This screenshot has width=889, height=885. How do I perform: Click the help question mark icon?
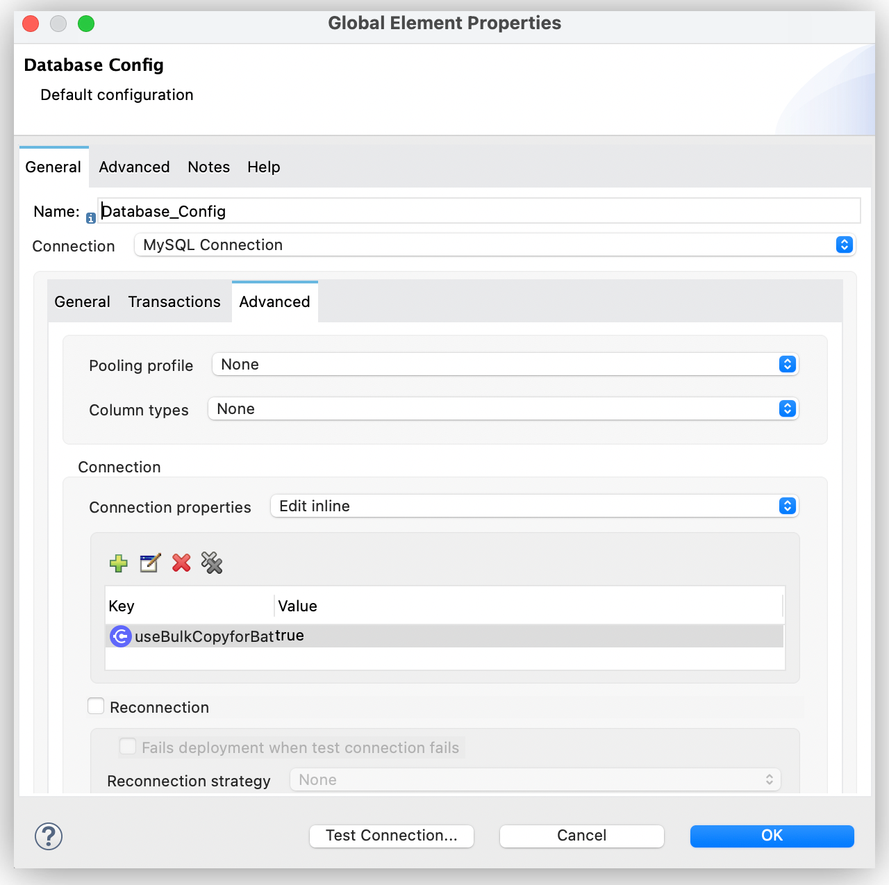point(49,836)
